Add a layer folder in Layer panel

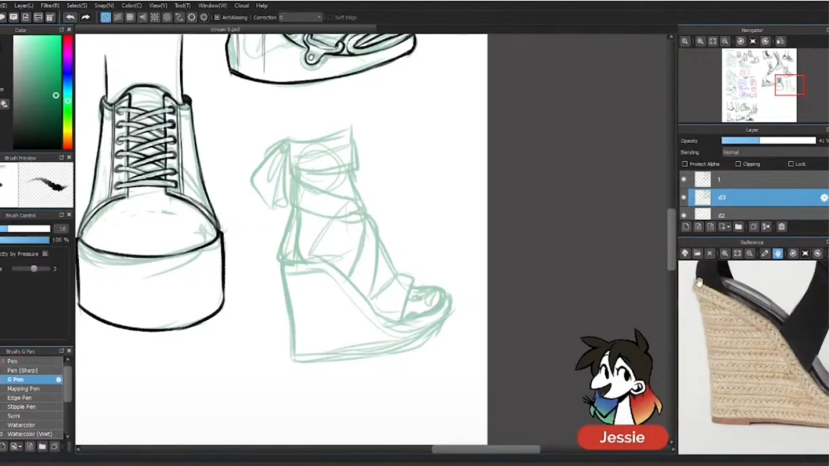click(738, 227)
